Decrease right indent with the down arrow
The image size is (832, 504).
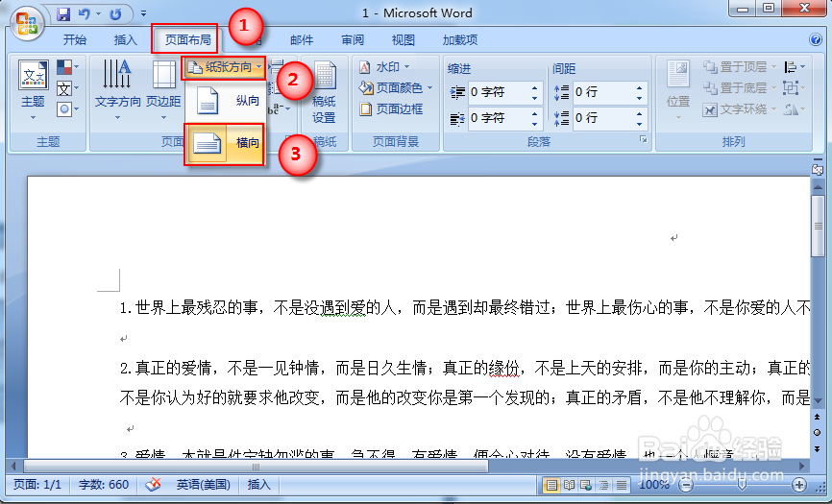coord(535,124)
